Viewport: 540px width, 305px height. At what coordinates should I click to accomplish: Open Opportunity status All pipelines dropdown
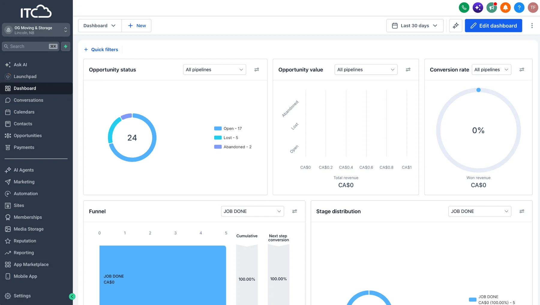tap(214, 70)
